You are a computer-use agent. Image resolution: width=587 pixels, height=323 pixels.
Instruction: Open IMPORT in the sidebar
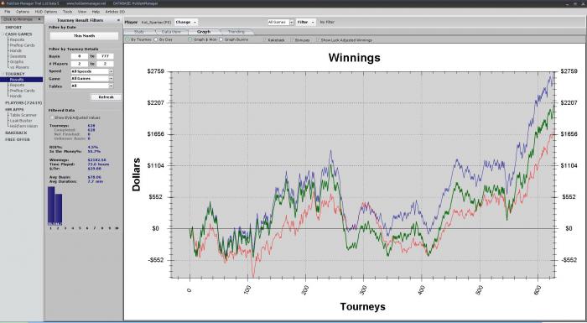pos(13,28)
